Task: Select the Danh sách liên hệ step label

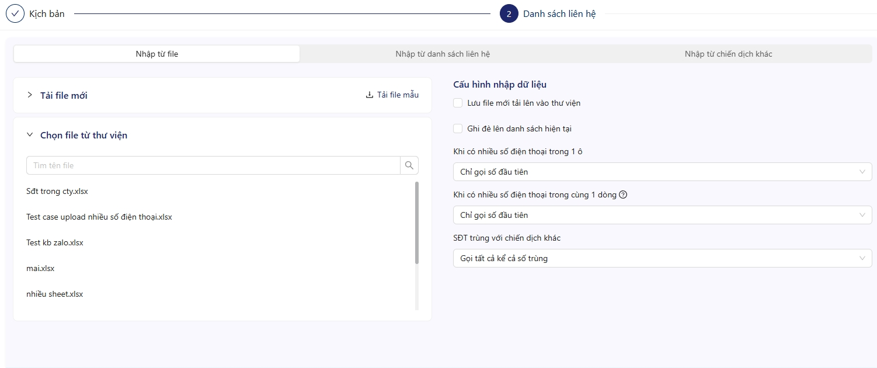Action: click(559, 14)
